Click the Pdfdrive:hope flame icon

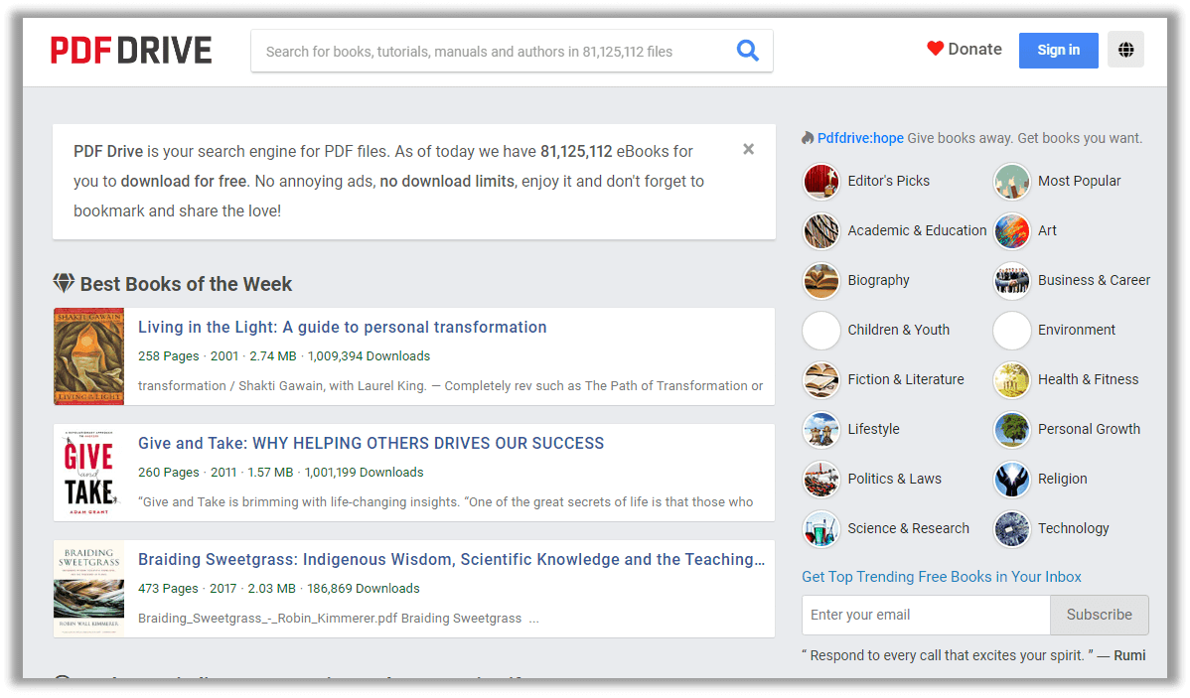pyautogui.click(x=808, y=138)
